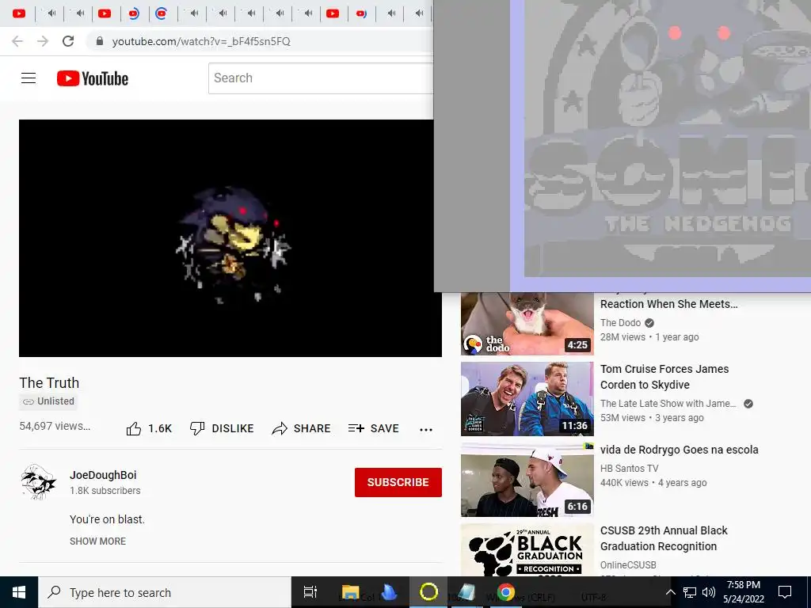
Task: Click the vida de Rodrygo Goes na escola title
Action: (679, 450)
